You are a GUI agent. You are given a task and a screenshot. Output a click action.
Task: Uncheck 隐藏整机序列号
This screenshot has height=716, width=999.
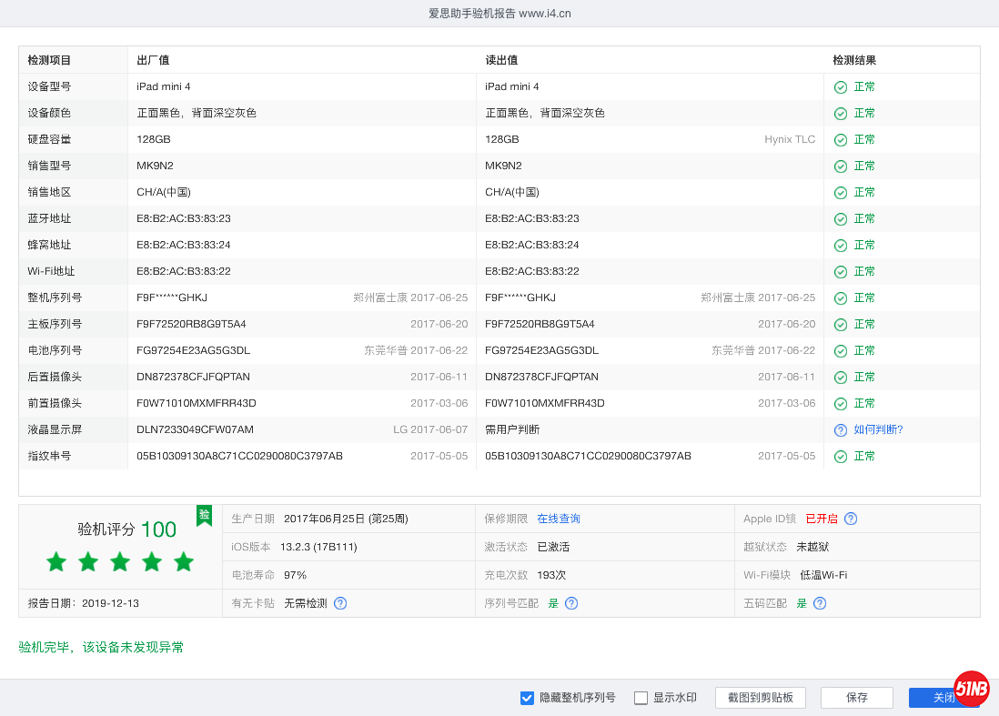tap(527, 698)
